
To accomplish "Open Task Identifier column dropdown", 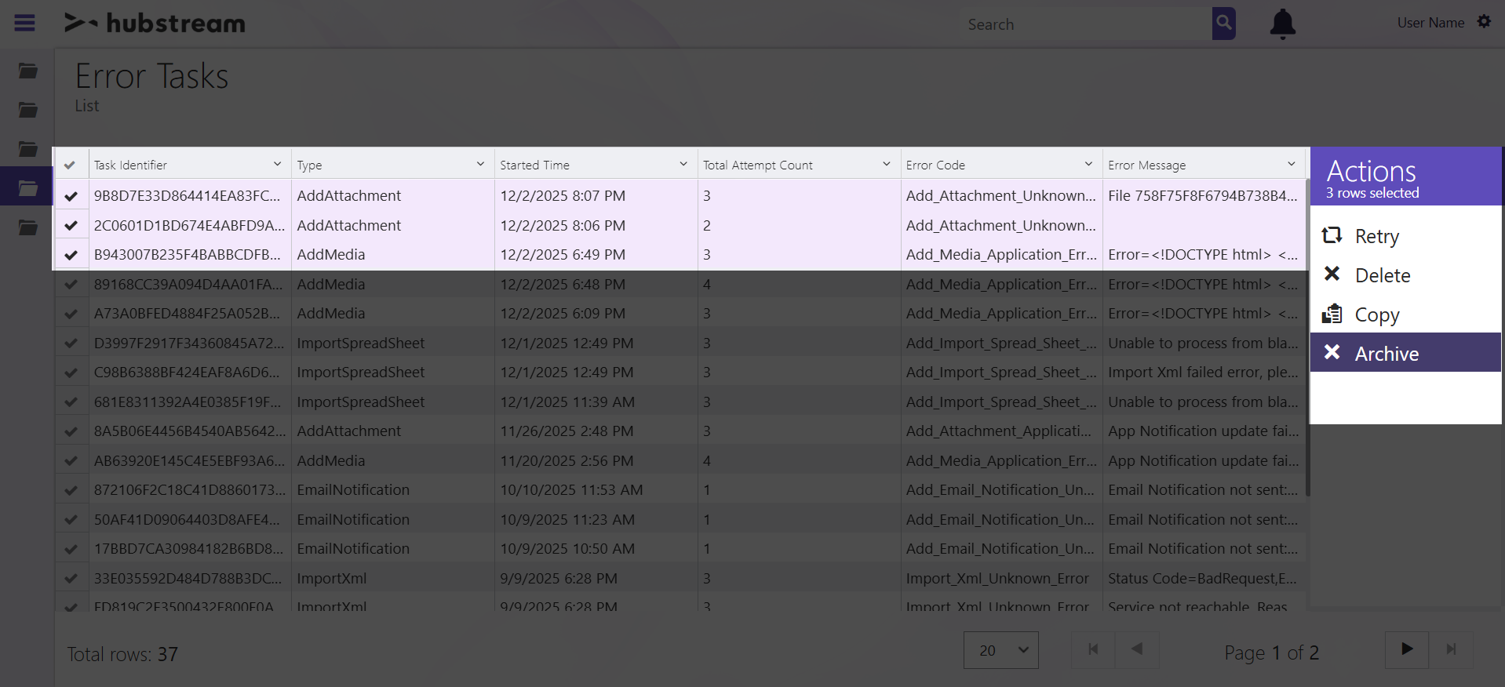I will (x=277, y=164).
